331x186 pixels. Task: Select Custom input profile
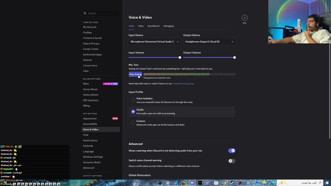pos(182,123)
